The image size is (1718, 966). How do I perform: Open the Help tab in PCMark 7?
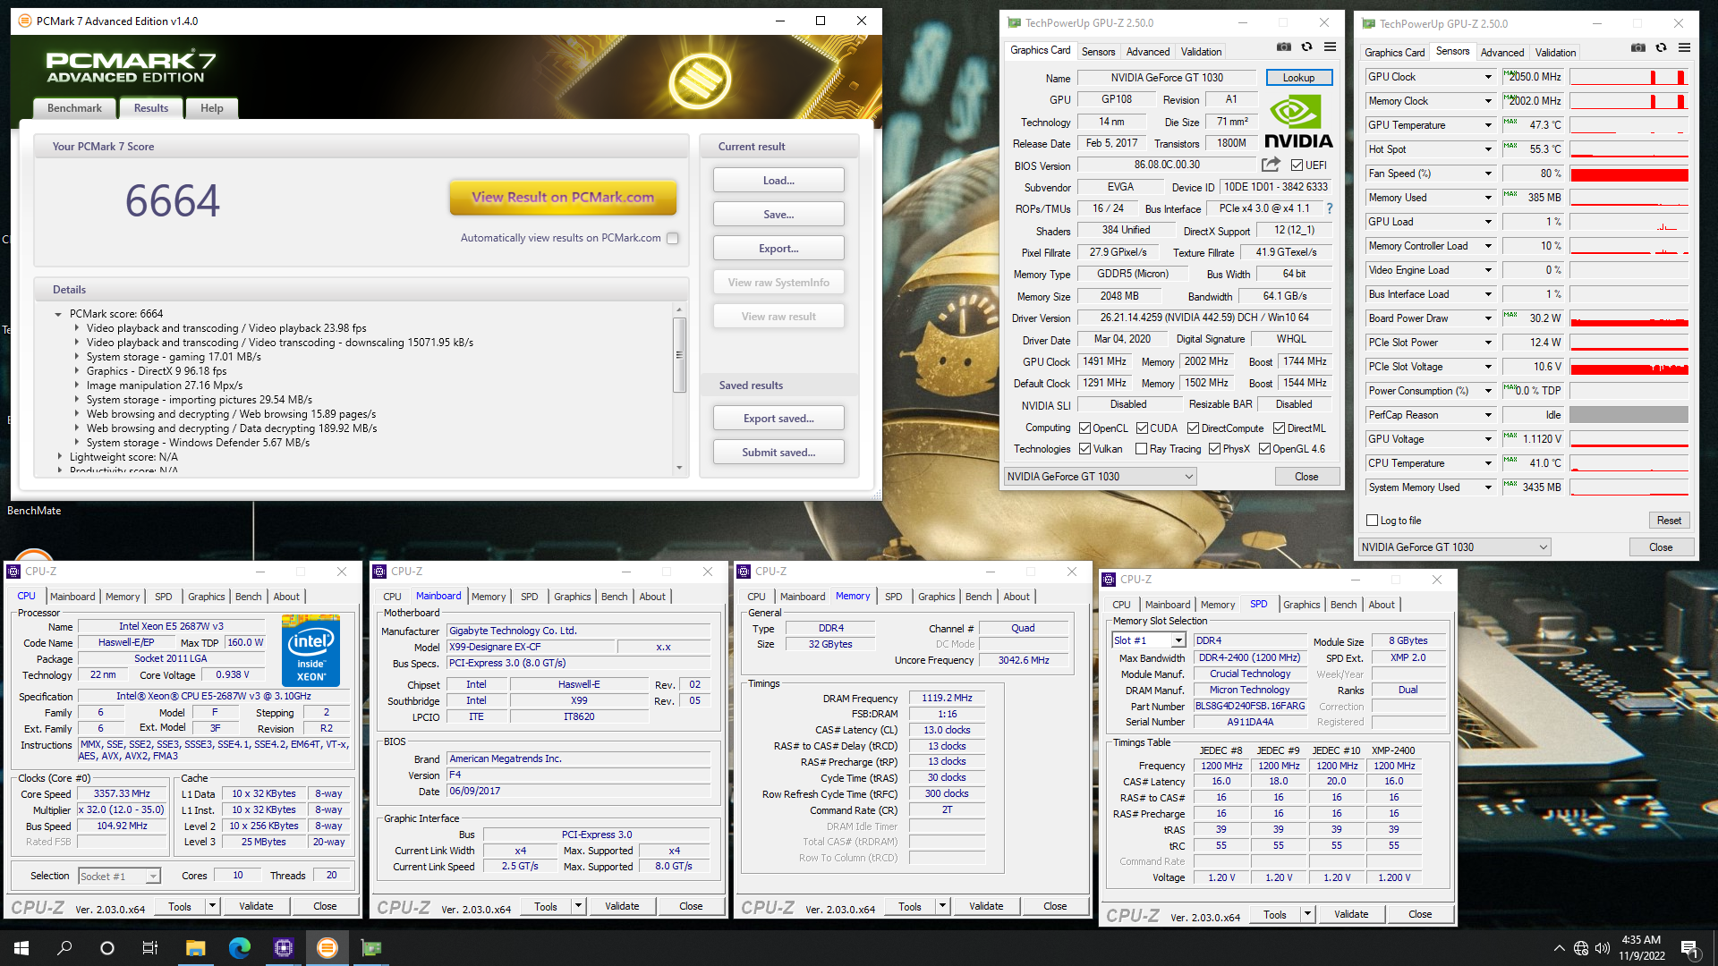(212, 108)
